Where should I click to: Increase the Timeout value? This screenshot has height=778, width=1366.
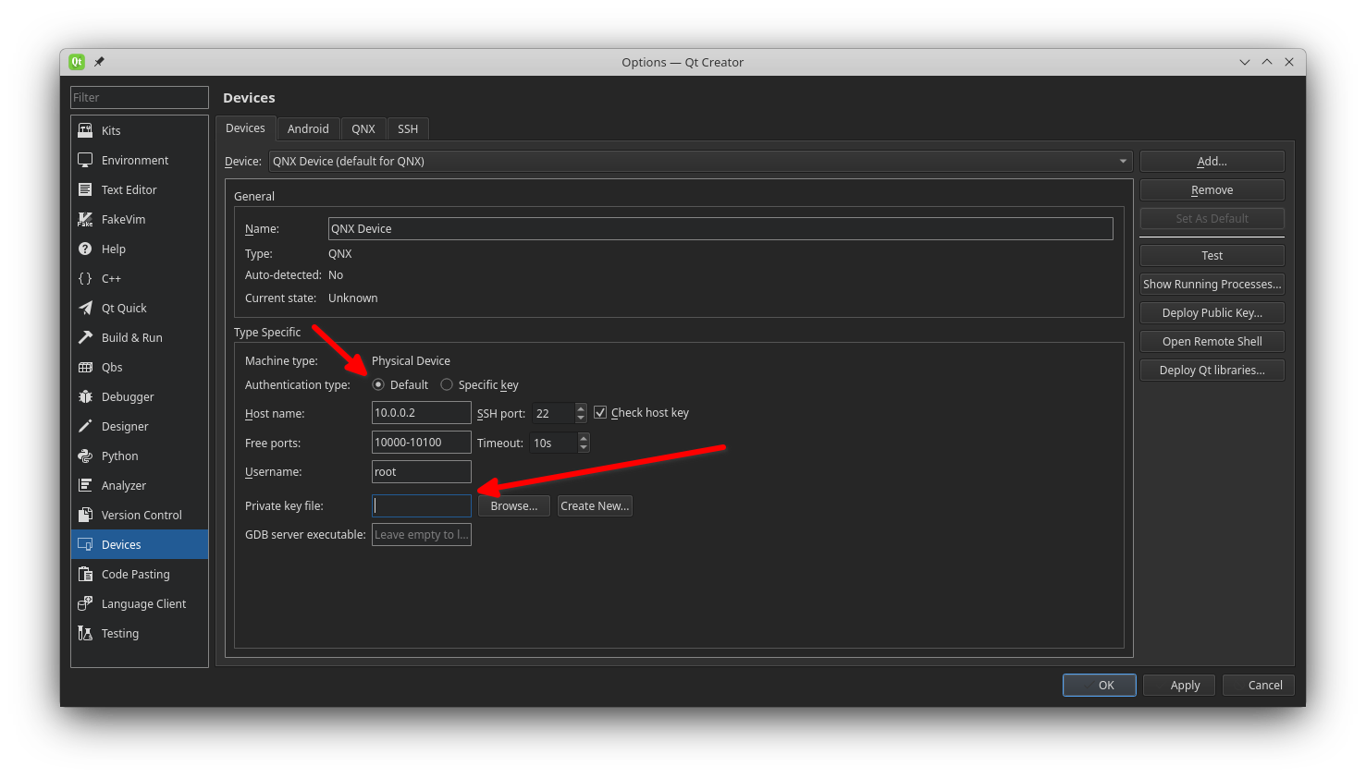pyautogui.click(x=584, y=438)
